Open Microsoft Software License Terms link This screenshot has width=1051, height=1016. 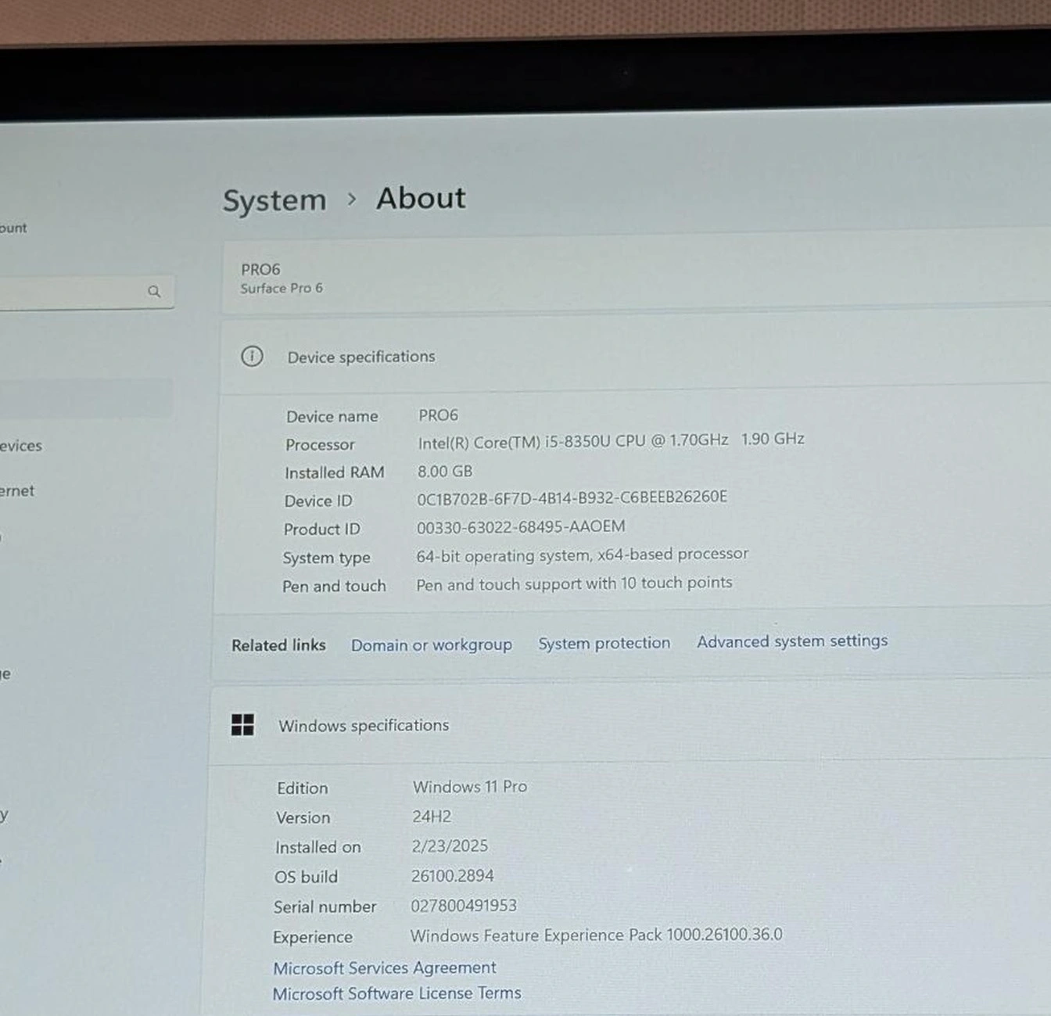click(396, 993)
